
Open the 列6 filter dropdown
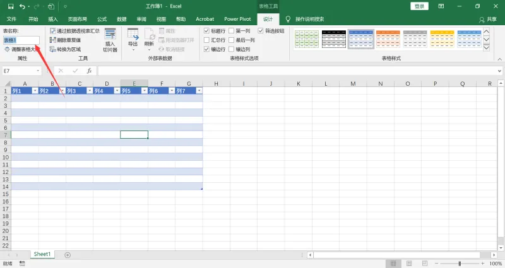pyautogui.click(x=172, y=91)
